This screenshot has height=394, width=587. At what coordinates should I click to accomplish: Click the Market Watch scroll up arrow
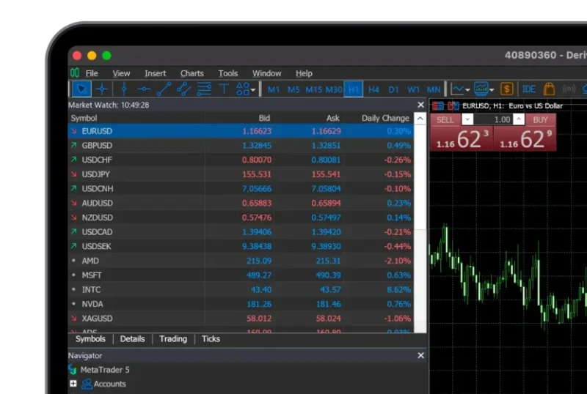point(420,119)
